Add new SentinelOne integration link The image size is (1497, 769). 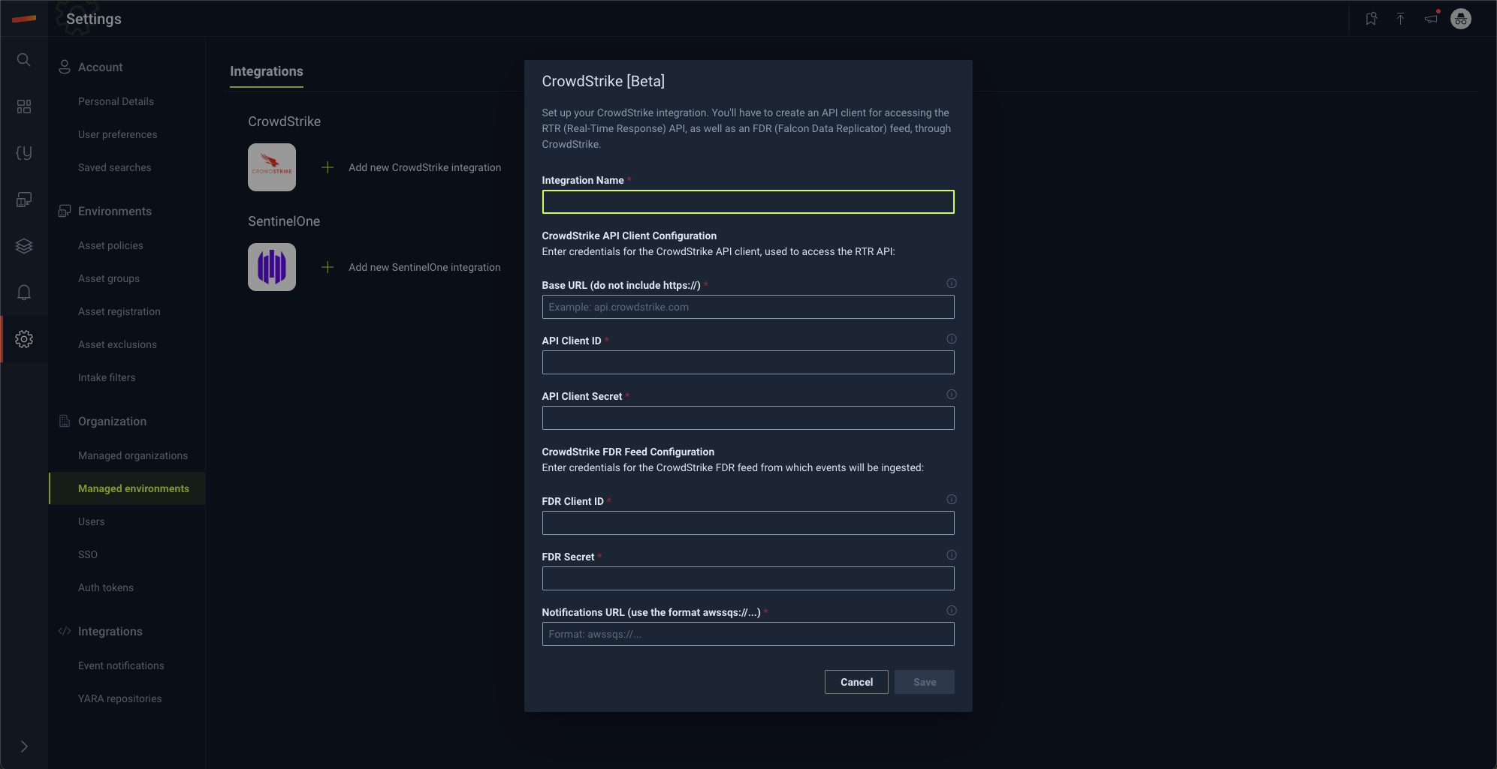(x=424, y=267)
